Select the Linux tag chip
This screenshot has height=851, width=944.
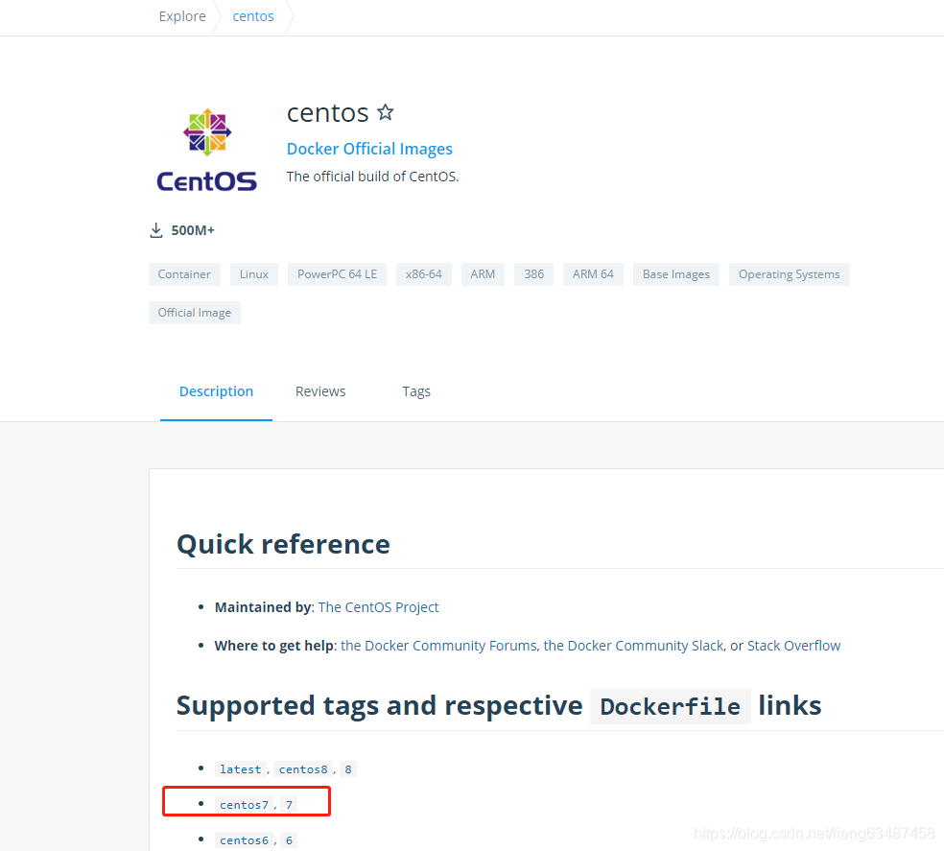[x=254, y=274]
